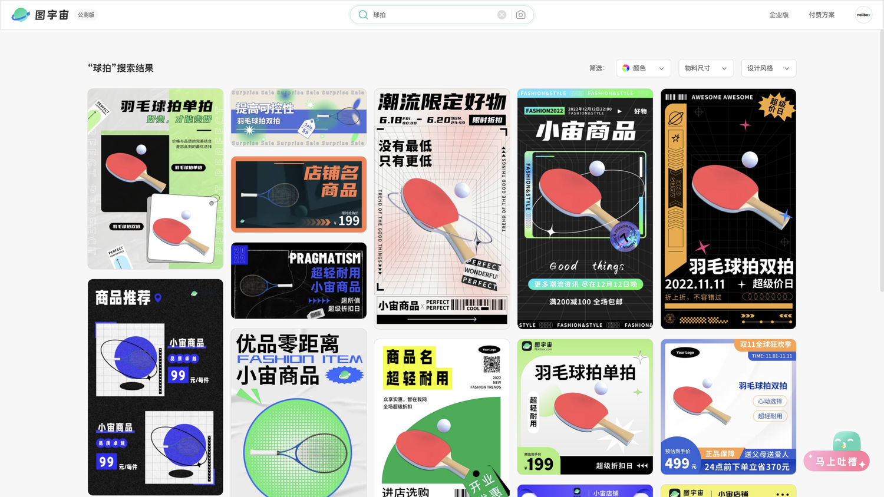The width and height of the screenshot is (884, 497).
Task: Open the nolibox user avatar
Action: tap(863, 15)
